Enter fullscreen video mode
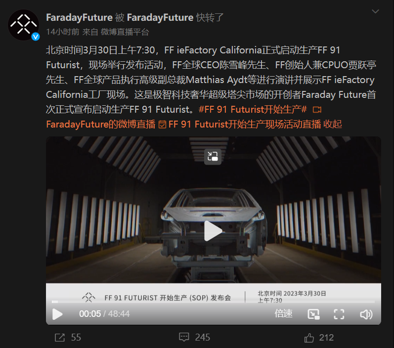 point(339,314)
